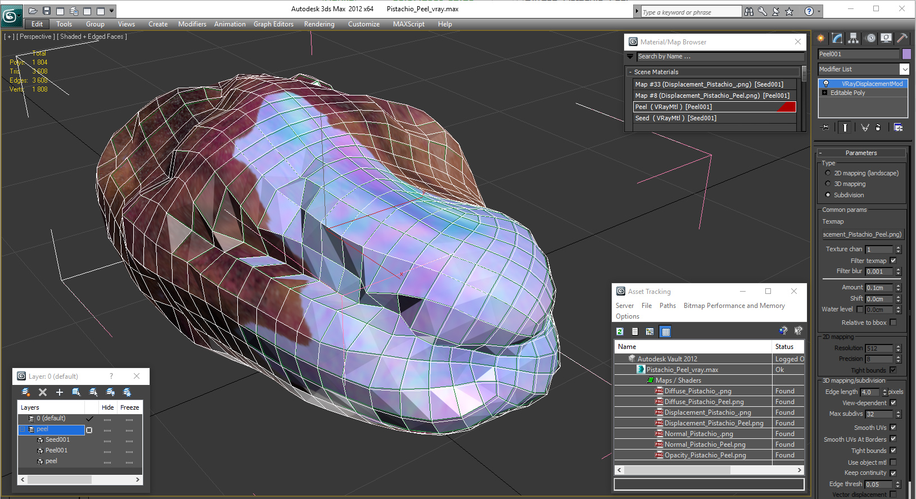916x499 pixels.
Task: Toggle View-dependent checkbox
Action: [893, 403]
